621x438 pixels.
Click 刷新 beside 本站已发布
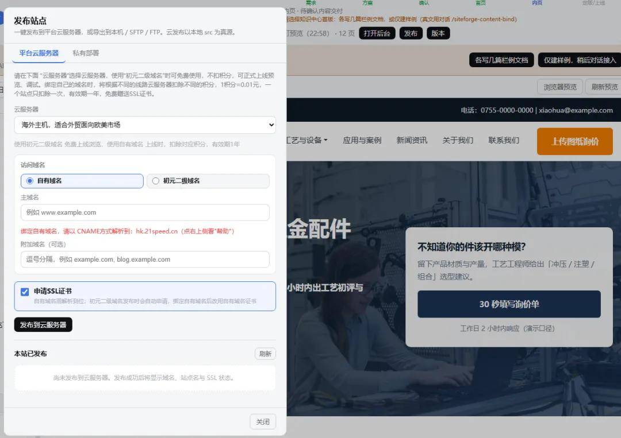pyautogui.click(x=265, y=354)
